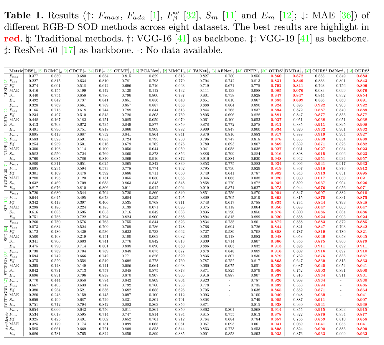Click last-column value "0.883" in LFSD F_max row

[362, 76]
